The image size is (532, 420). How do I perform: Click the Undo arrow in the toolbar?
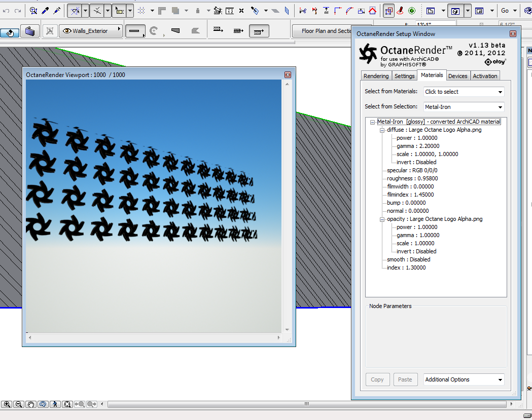[x=6, y=11]
